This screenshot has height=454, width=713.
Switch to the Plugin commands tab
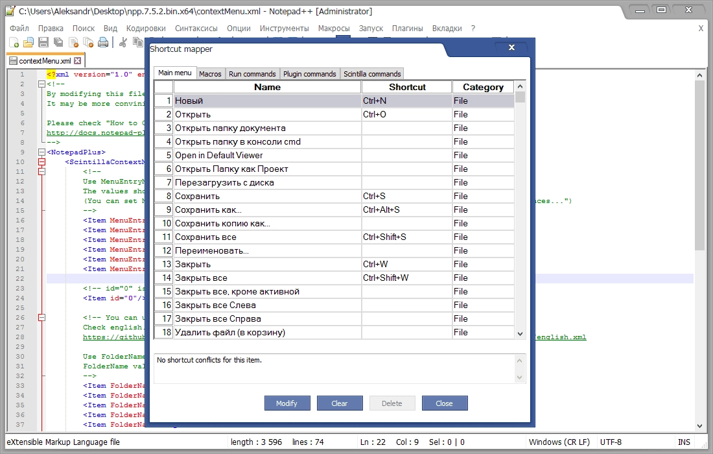(310, 74)
